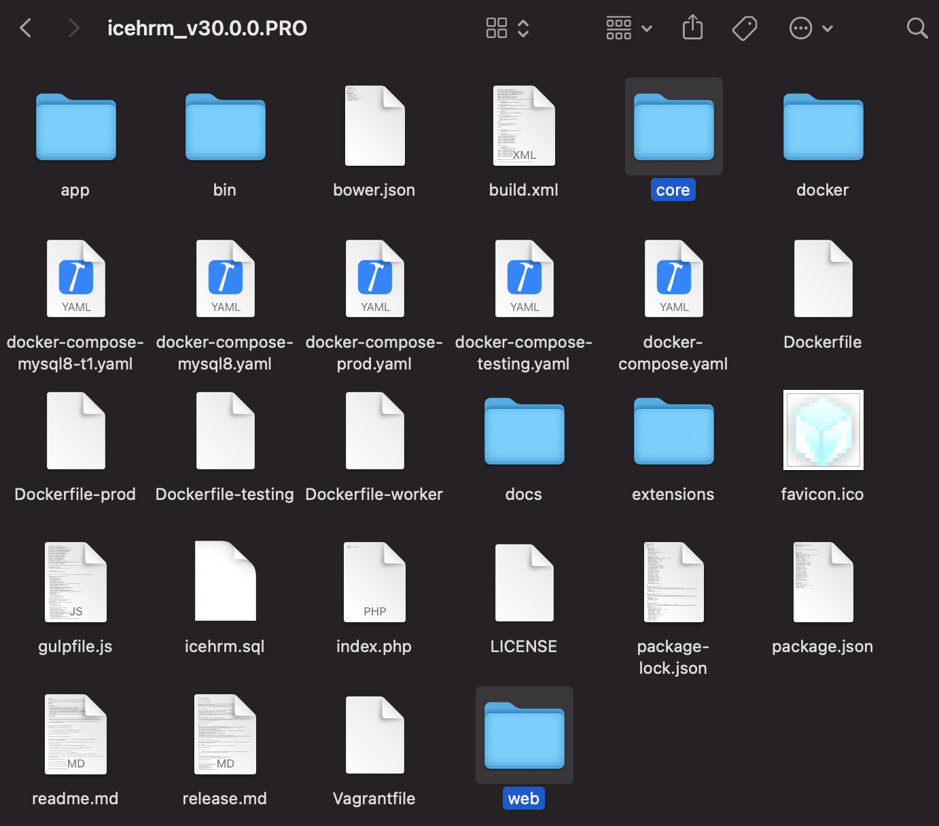Click the "extensions" name label
The image size is (939, 826).
[673, 495]
